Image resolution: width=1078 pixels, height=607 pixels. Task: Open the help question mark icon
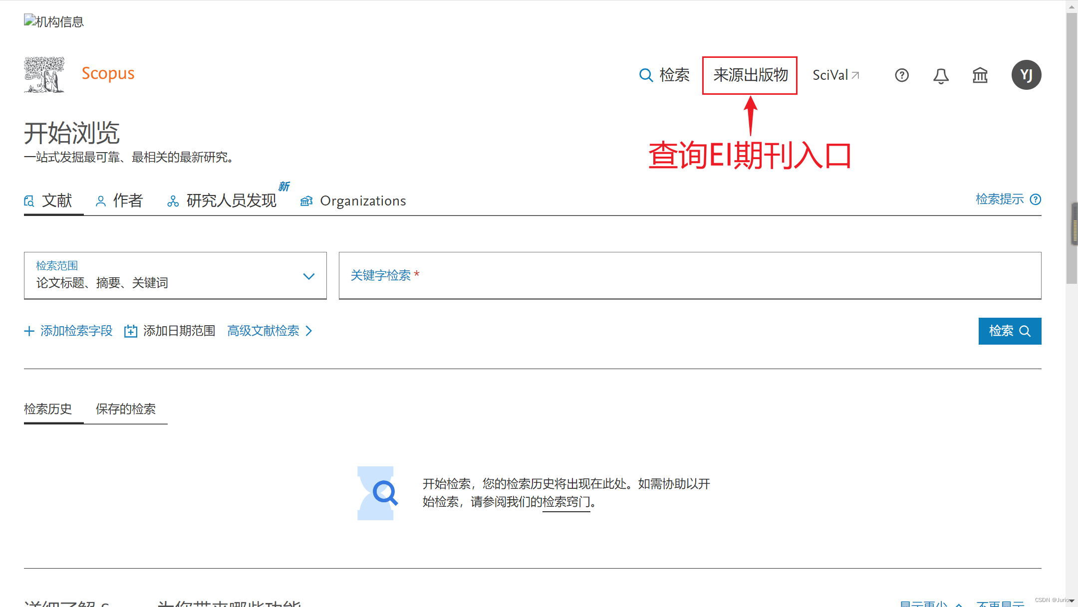click(x=901, y=75)
